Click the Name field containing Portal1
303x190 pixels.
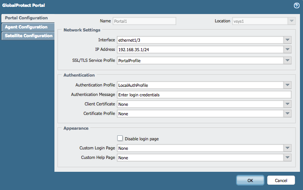tap(144, 21)
